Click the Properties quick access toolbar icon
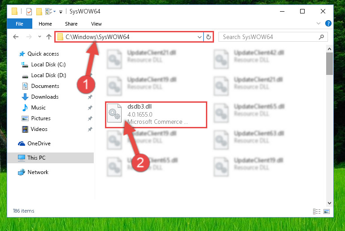Screen dimensions: 345x231 pos(29,11)
